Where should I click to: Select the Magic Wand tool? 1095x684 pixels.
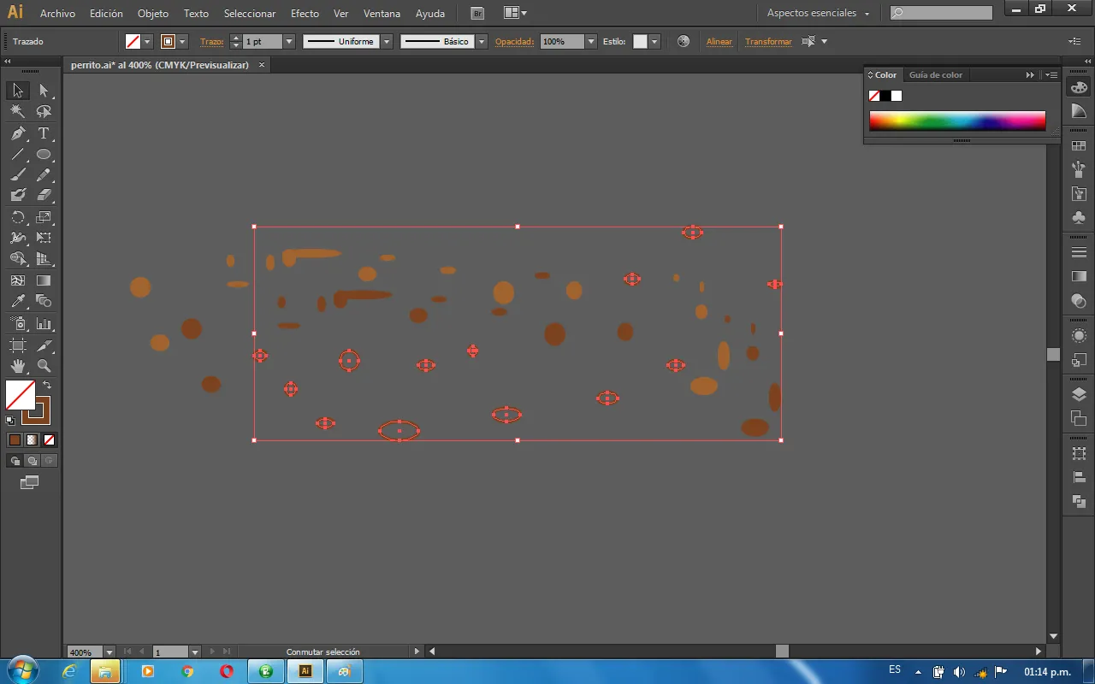pos(18,112)
